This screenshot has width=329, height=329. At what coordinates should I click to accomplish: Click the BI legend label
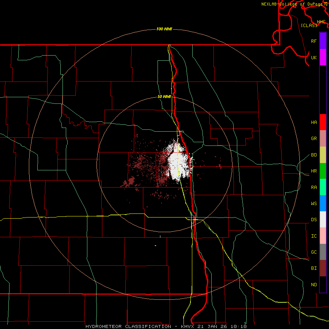click(314, 268)
